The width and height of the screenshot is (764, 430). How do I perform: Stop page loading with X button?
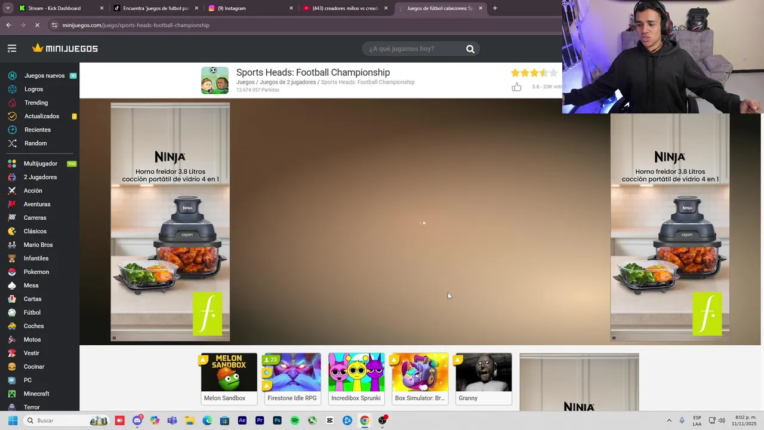tap(37, 25)
